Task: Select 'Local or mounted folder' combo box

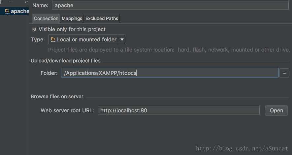Action: coord(86,40)
